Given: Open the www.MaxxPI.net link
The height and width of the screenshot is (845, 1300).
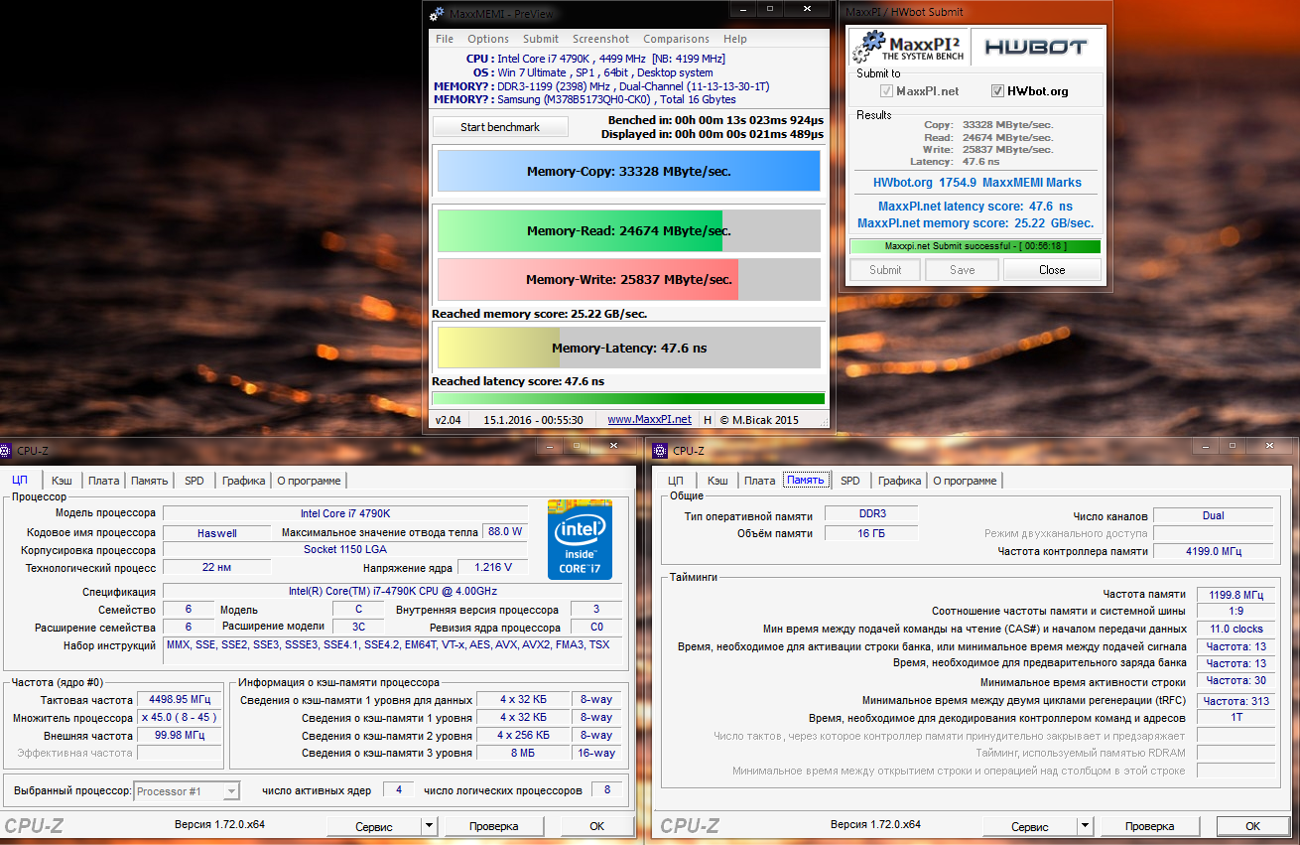Looking at the screenshot, I should [649, 419].
